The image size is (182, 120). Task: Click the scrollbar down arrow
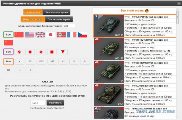point(178,117)
